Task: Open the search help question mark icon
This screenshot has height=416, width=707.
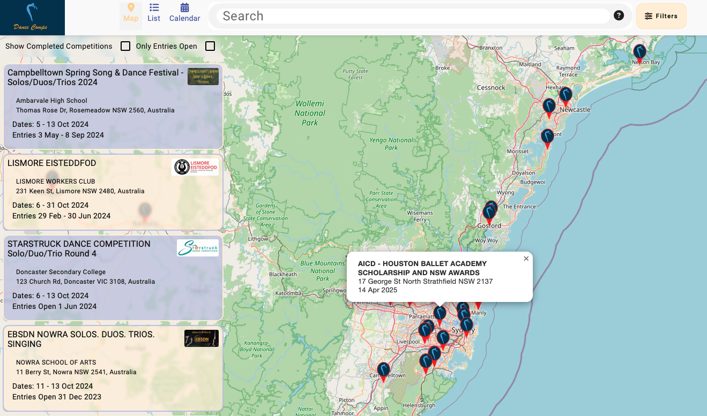Action: 619,16
